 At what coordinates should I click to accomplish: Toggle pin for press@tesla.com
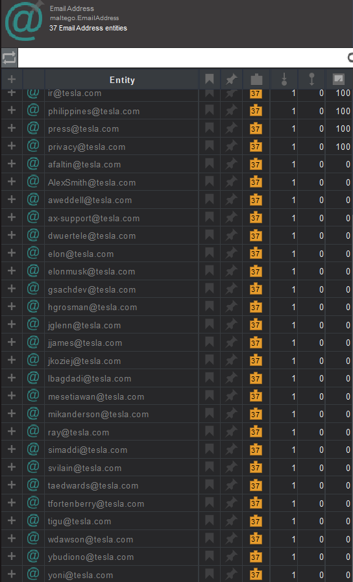232,129
